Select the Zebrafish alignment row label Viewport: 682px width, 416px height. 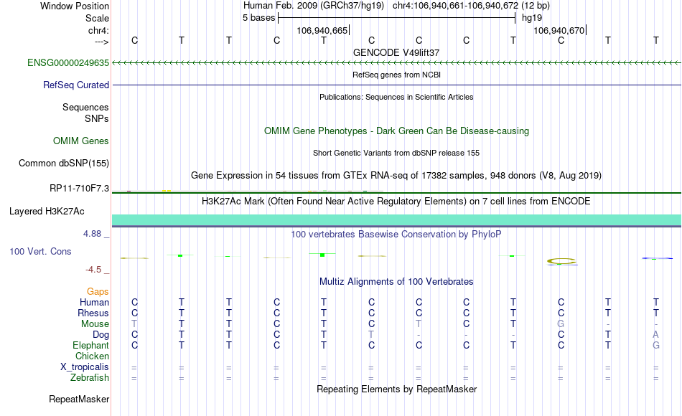click(90, 377)
